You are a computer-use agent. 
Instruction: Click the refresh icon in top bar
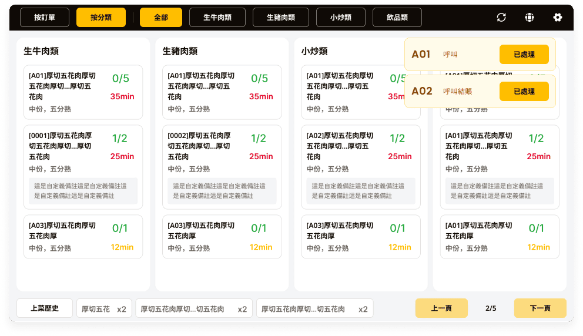tap(501, 18)
